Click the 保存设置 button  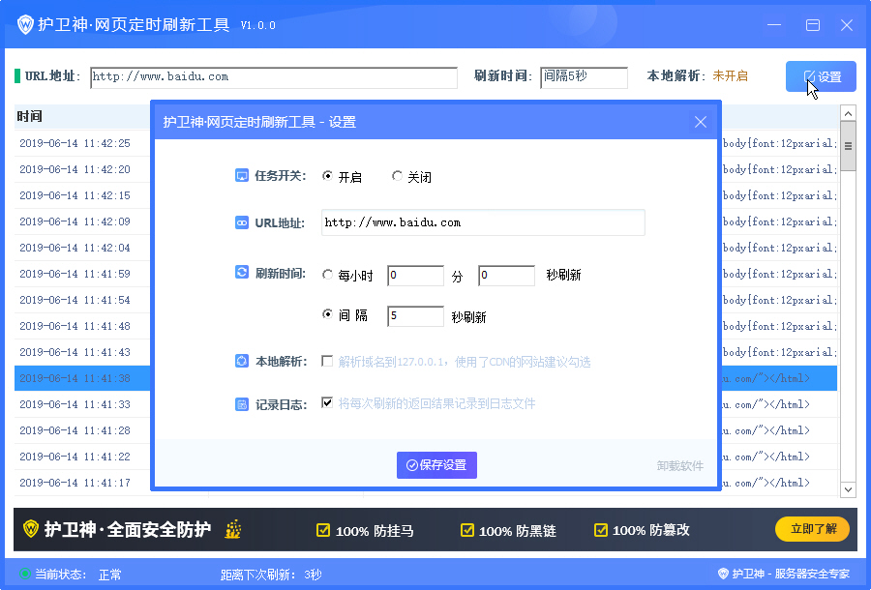pyautogui.click(x=436, y=465)
